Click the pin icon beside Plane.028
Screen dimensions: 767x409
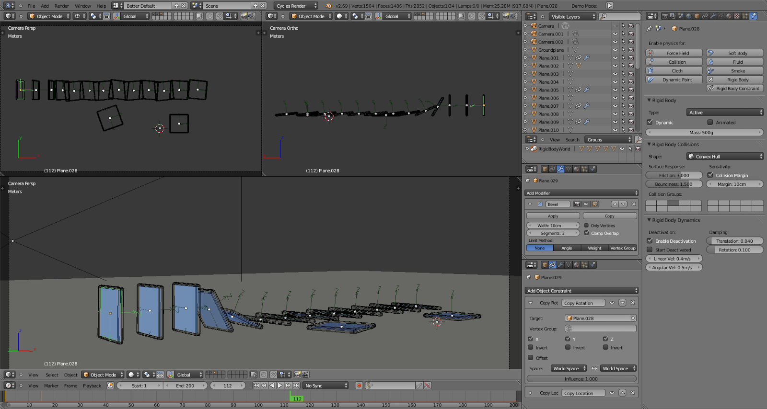tap(649, 29)
